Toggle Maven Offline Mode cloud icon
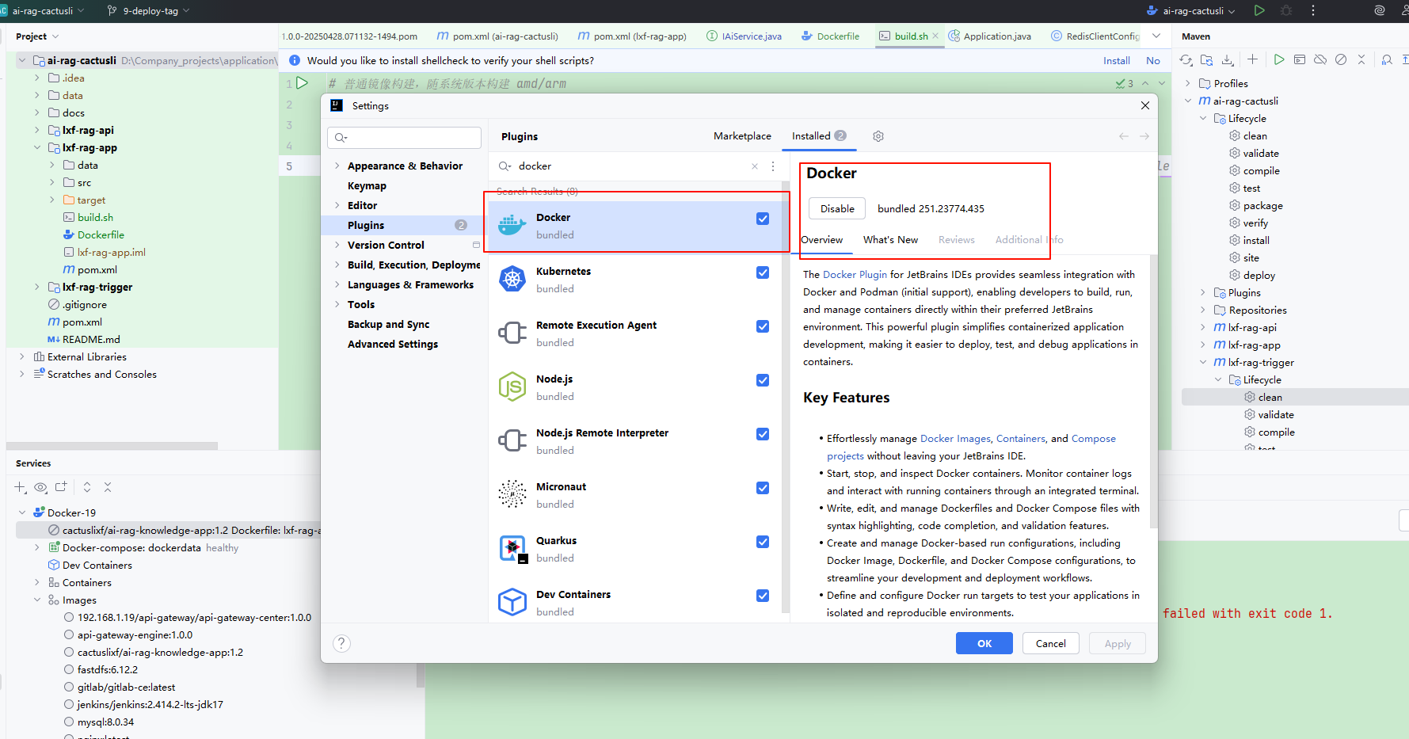The image size is (1409, 739). coord(1320,59)
